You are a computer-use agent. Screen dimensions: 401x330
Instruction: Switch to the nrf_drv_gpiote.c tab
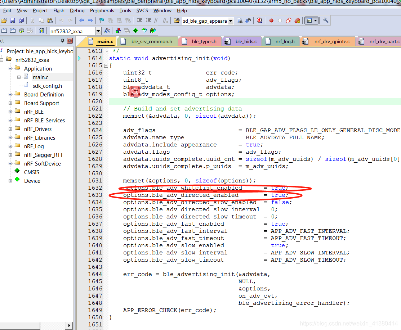tap(328, 41)
